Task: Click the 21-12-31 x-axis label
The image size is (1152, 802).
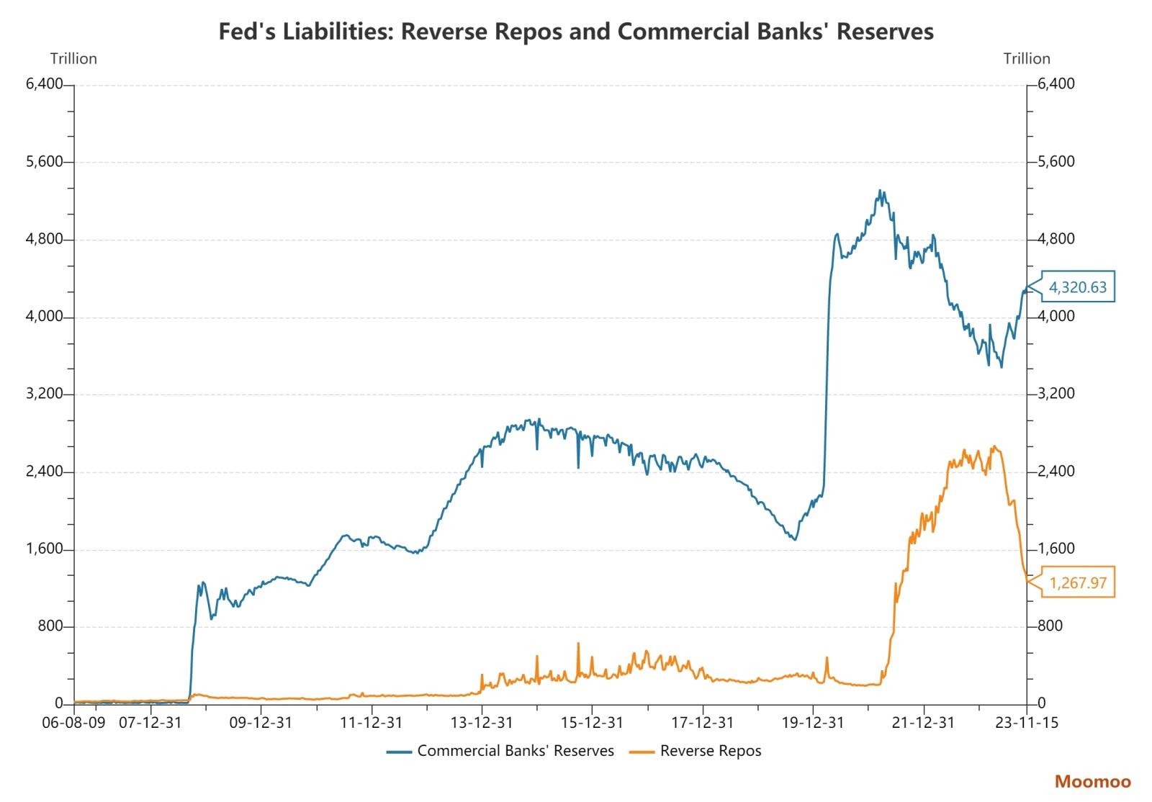Action: [923, 723]
